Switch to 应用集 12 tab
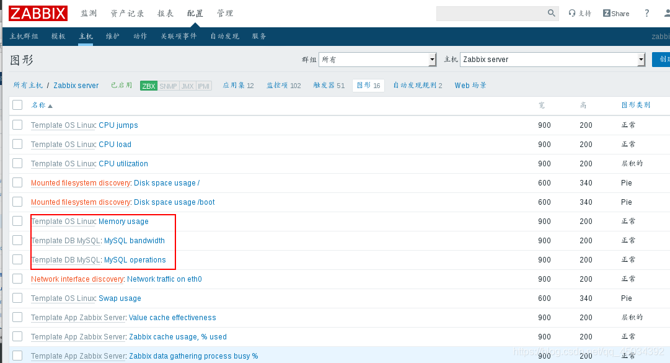The width and height of the screenshot is (670, 363). click(x=238, y=86)
